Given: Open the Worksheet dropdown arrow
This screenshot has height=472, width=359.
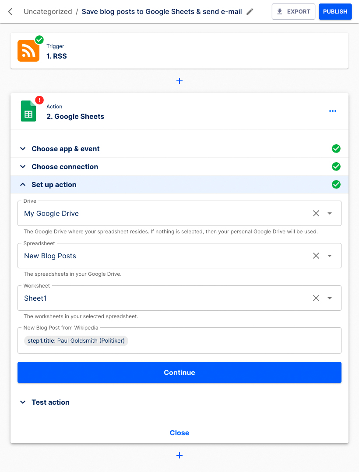Looking at the screenshot, I should [330, 298].
